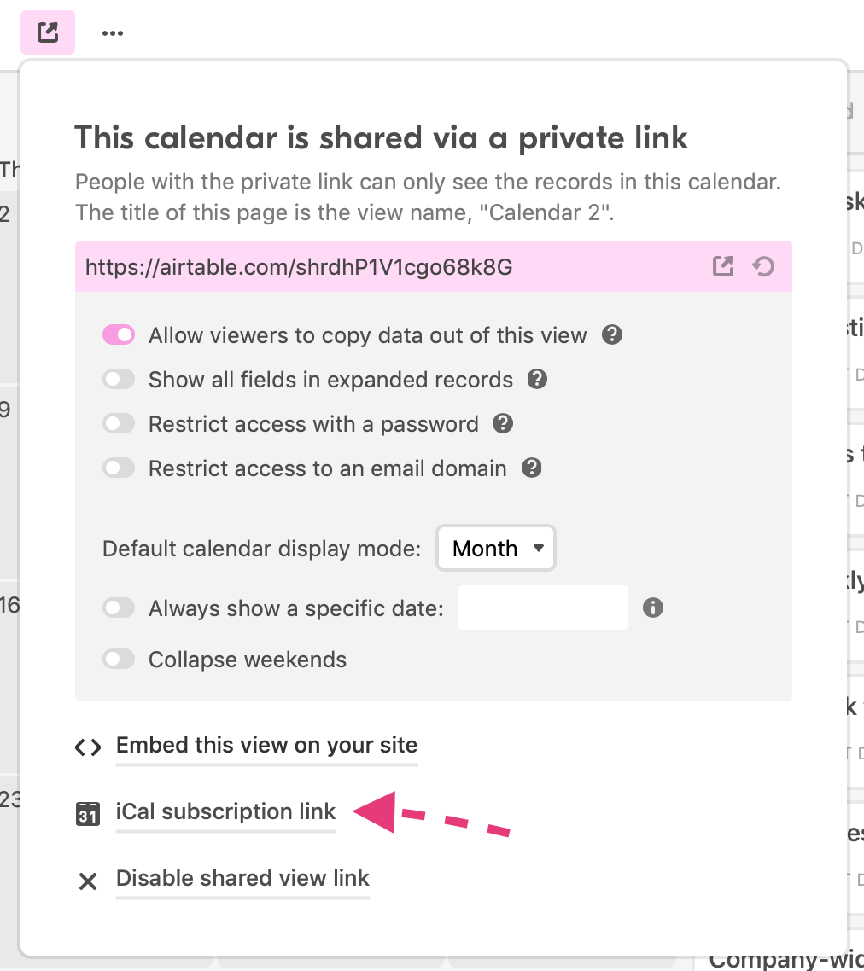Help icon beside expanded records option
This screenshot has width=864, height=971.
pyautogui.click(x=537, y=379)
